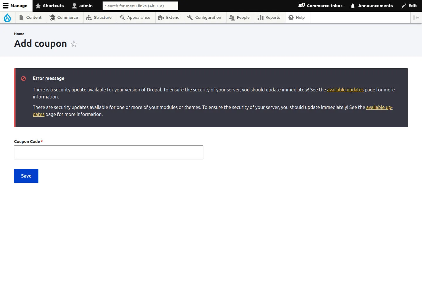Focus the menu links search box
This screenshot has width=422, height=293.
(140, 6)
